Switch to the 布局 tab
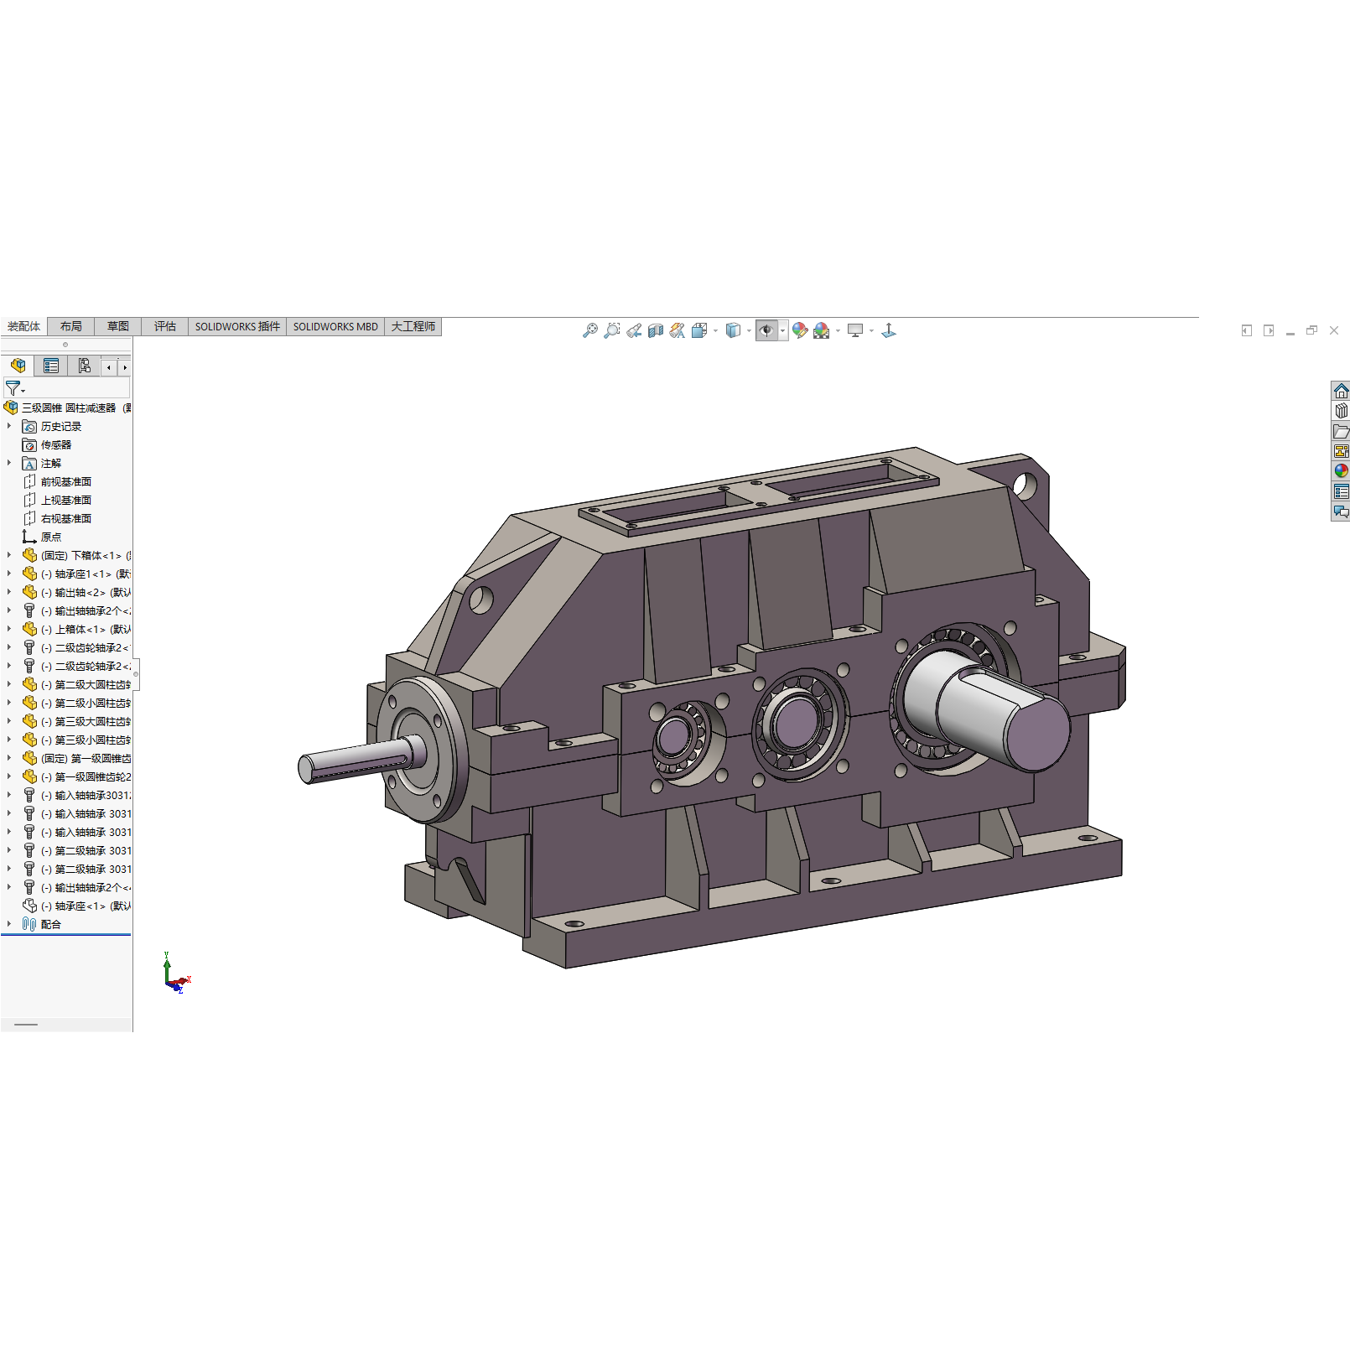Screen dimensions: 1350x1350 (71, 326)
